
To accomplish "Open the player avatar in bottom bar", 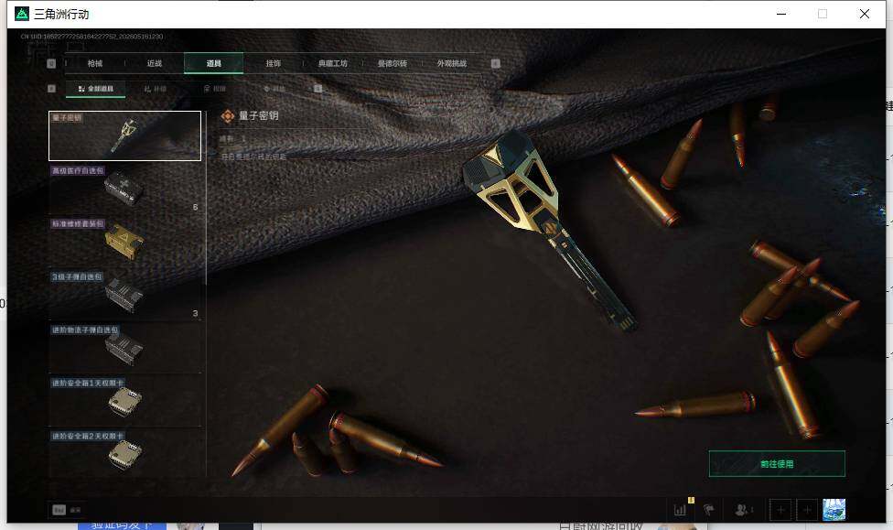I will coord(834,510).
